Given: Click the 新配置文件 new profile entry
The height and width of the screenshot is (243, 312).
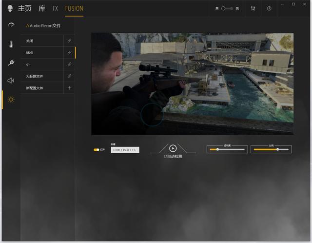Looking at the screenshot, I should [42, 88].
